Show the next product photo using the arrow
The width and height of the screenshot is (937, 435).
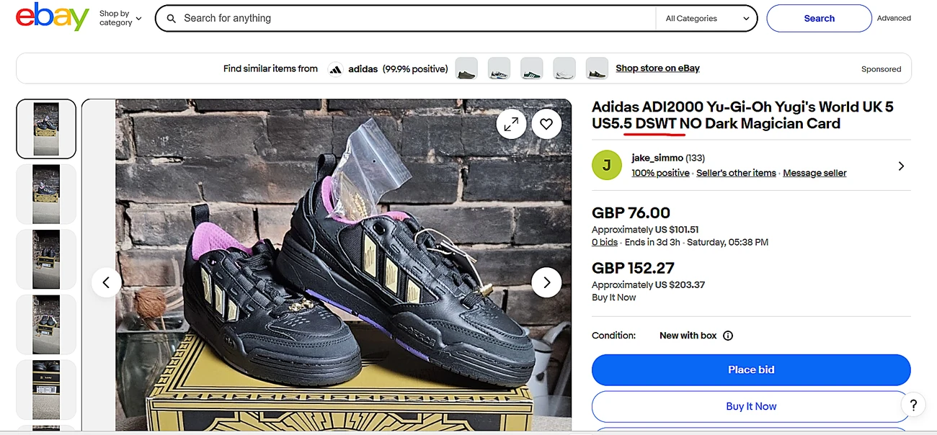click(x=546, y=282)
